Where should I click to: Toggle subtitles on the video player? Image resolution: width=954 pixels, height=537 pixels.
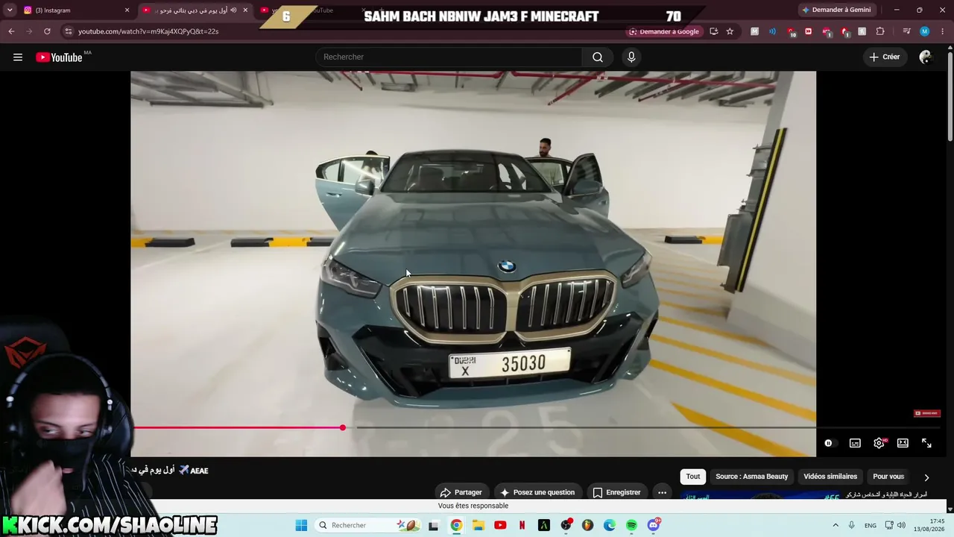[855, 443]
